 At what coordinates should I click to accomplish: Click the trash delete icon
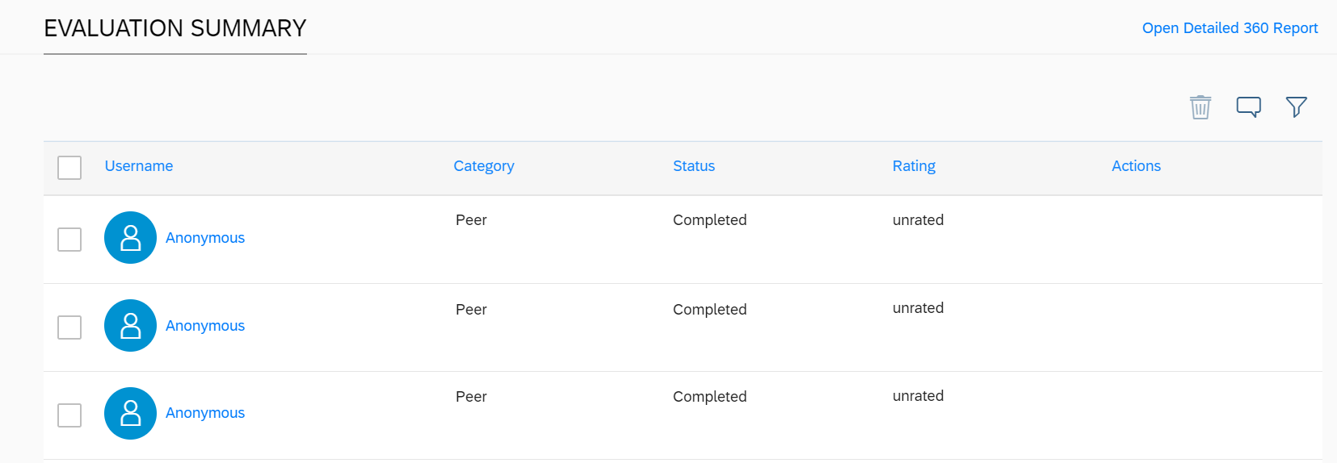1200,106
